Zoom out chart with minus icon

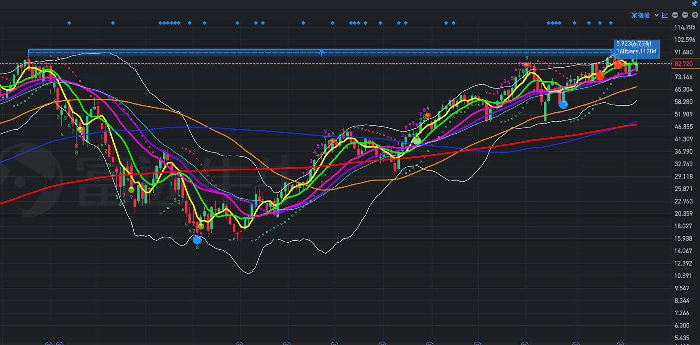[685, 15]
